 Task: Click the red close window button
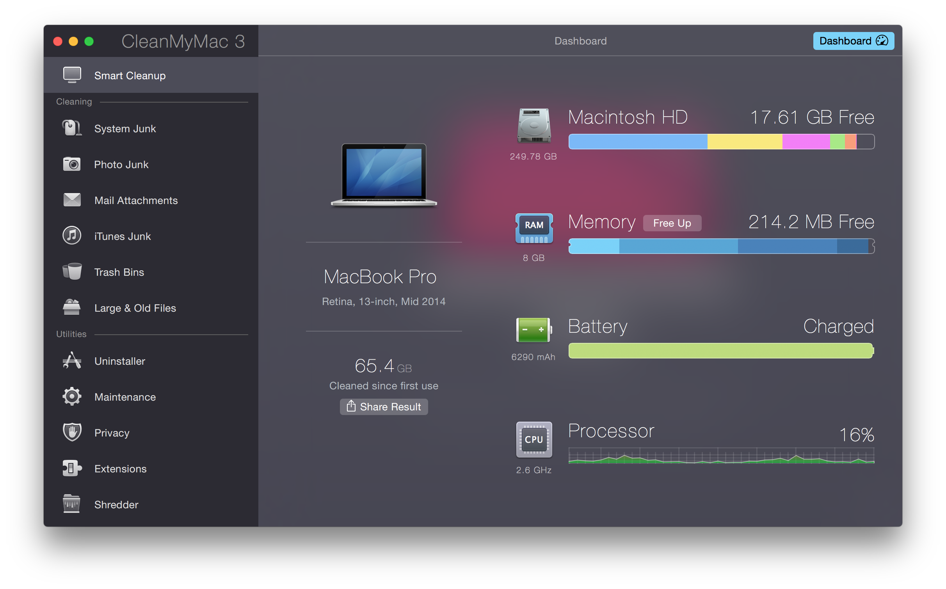[x=58, y=41]
